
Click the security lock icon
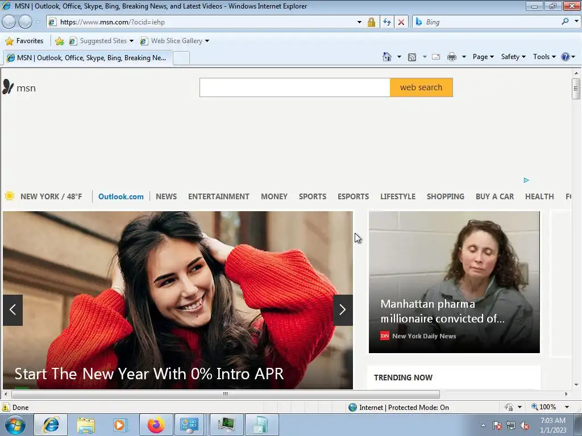click(x=371, y=22)
